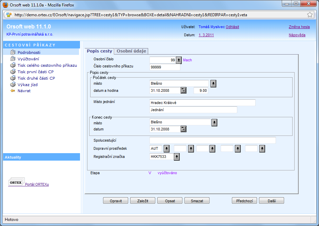Click the bookmark star in address bar
The height and width of the screenshot is (226, 319).
coord(310,15)
